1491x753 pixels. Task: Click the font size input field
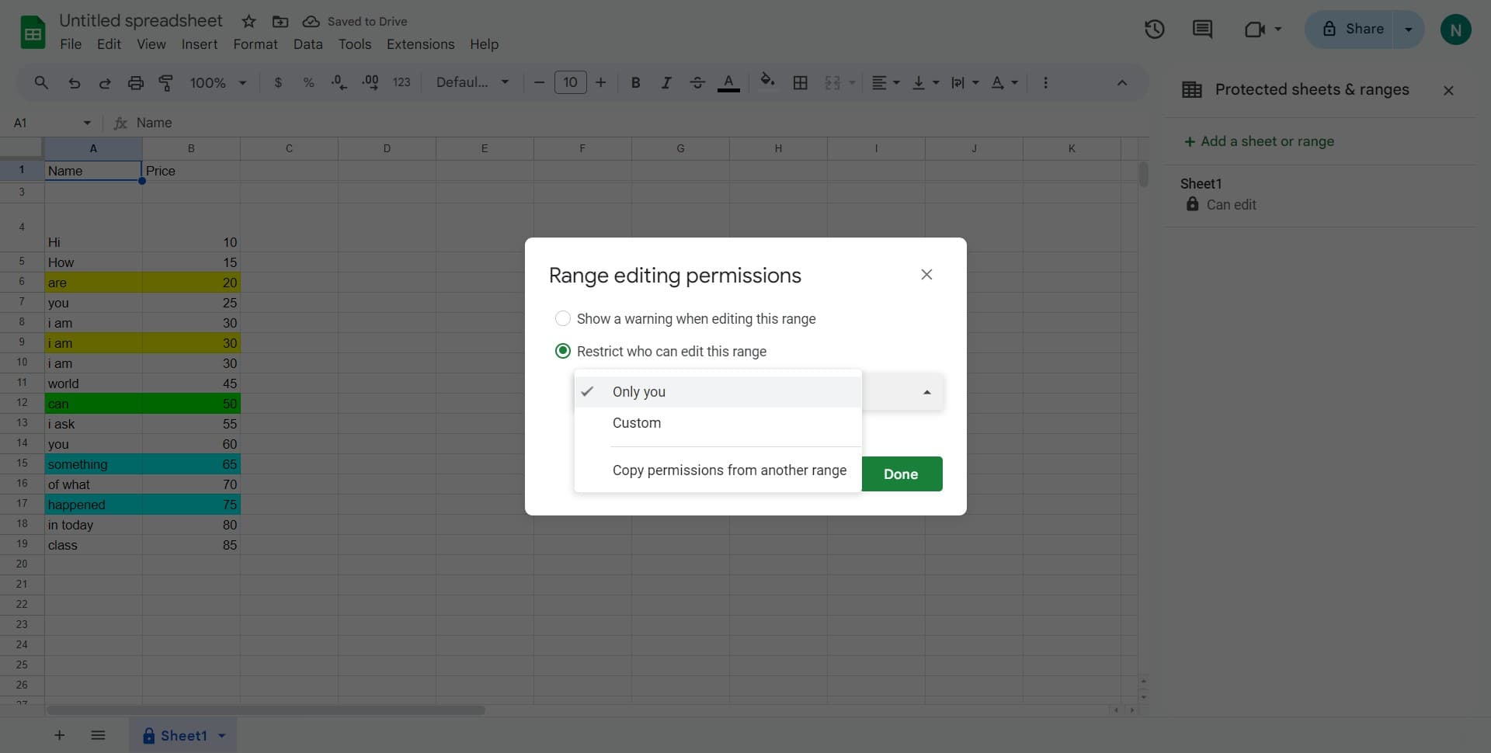[570, 83]
